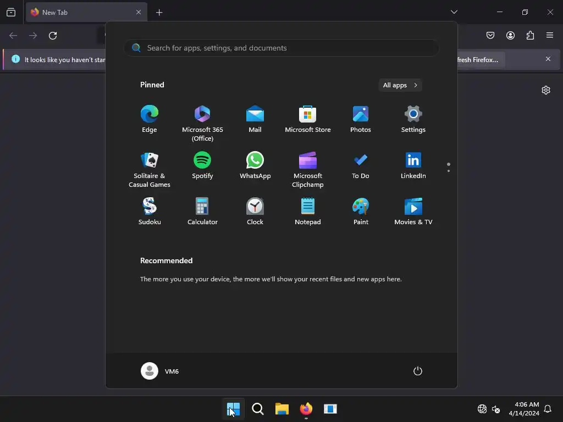Viewport: 563px width, 422px height.
Task: Open WhatsApp
Action: tap(255, 165)
